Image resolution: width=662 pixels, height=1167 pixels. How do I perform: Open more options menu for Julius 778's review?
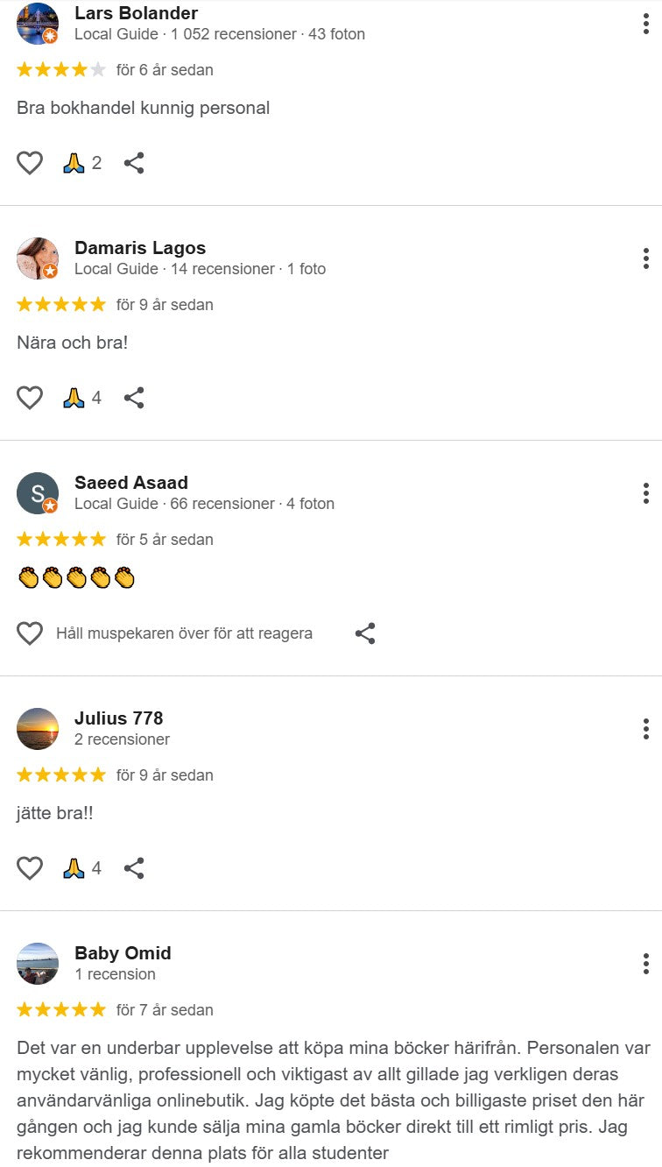point(645,729)
